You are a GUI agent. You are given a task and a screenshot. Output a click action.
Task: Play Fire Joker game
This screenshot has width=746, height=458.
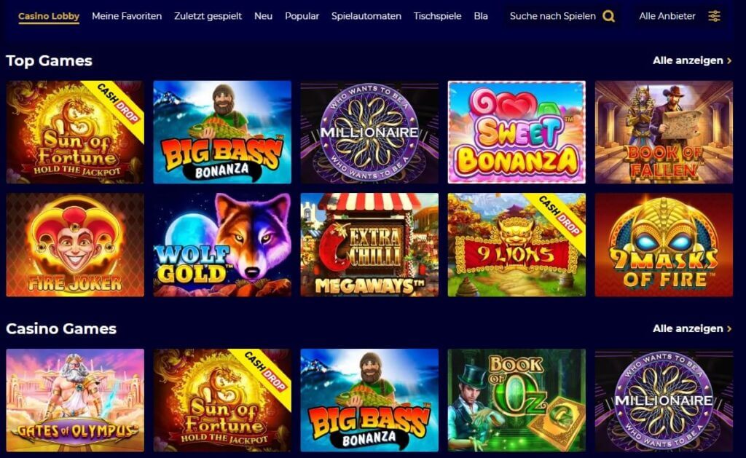pyautogui.click(x=75, y=245)
